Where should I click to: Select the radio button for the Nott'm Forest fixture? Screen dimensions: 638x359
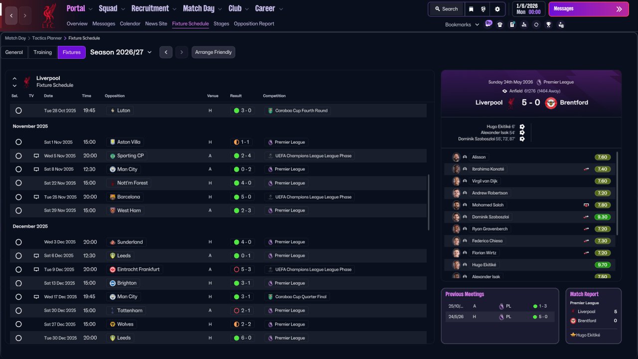tap(18, 183)
